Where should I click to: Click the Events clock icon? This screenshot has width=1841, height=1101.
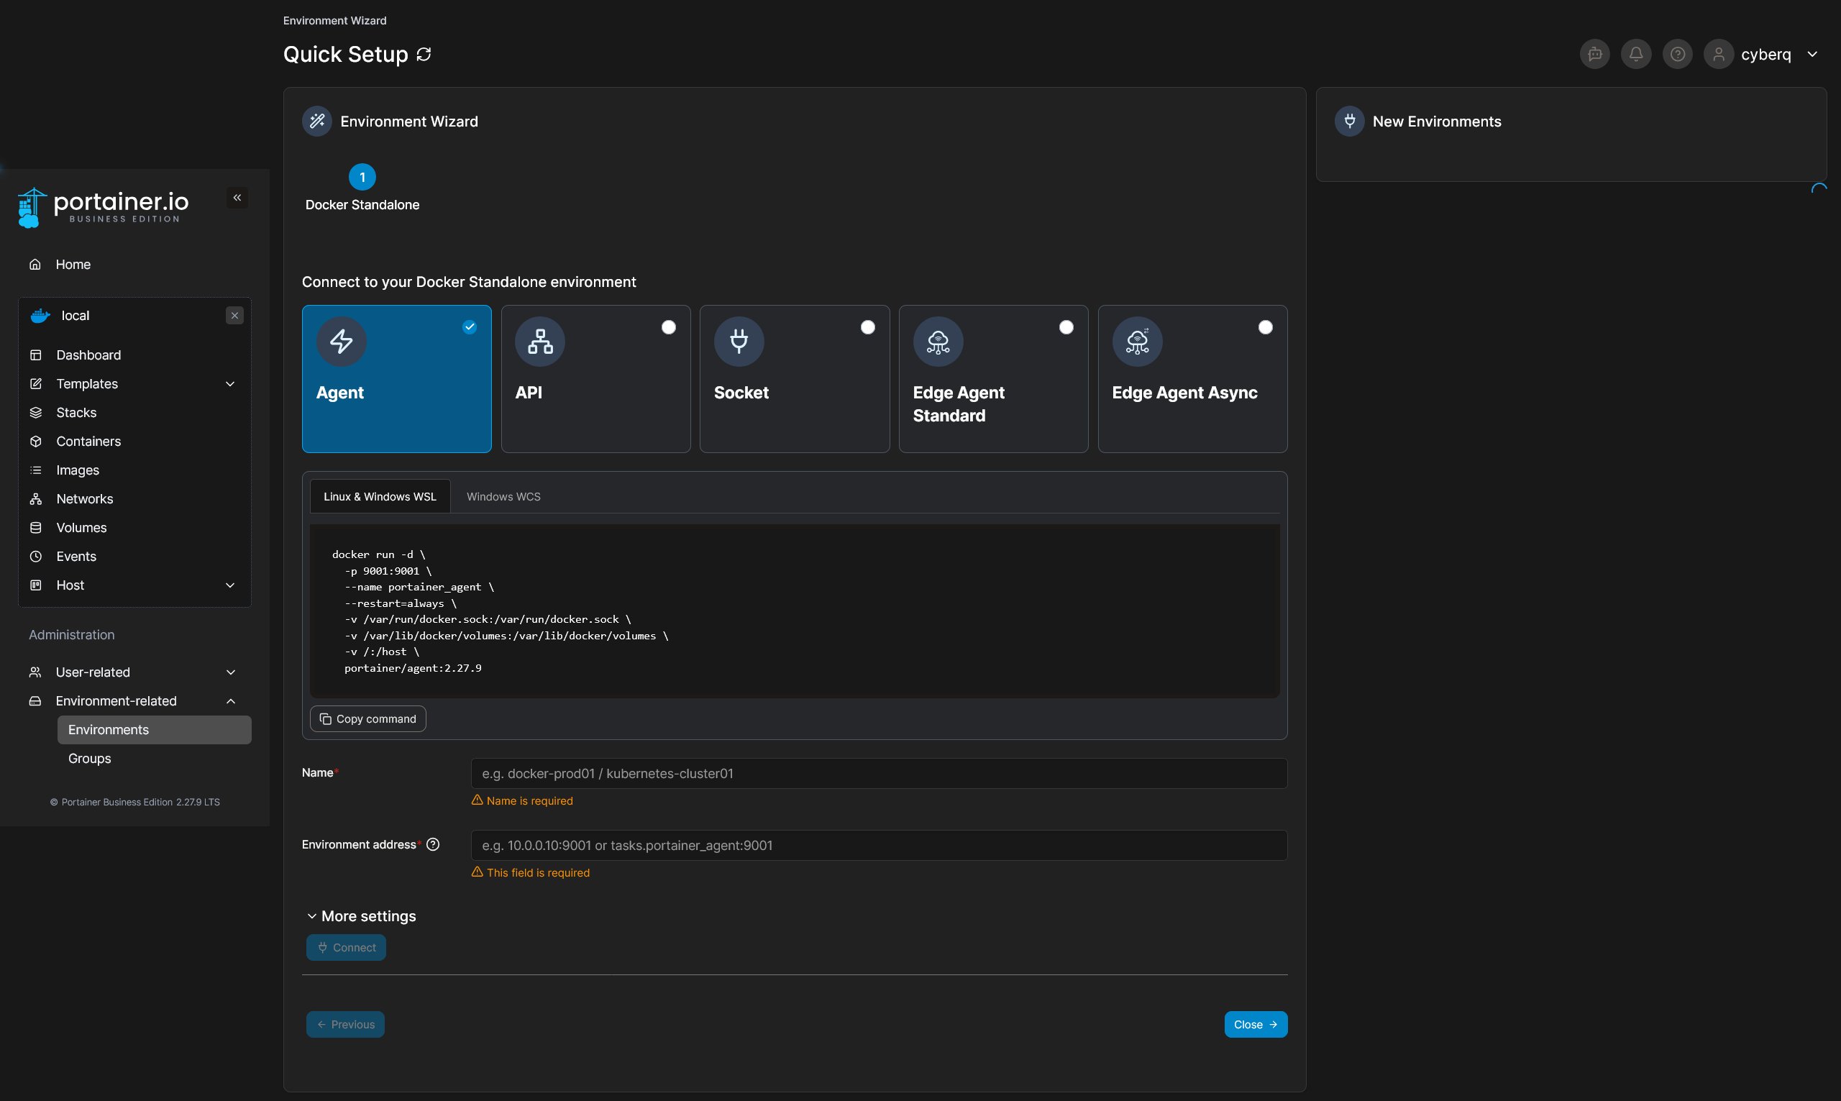(x=36, y=557)
